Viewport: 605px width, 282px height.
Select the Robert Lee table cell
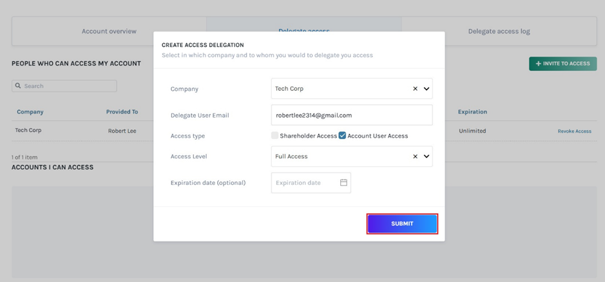click(122, 131)
